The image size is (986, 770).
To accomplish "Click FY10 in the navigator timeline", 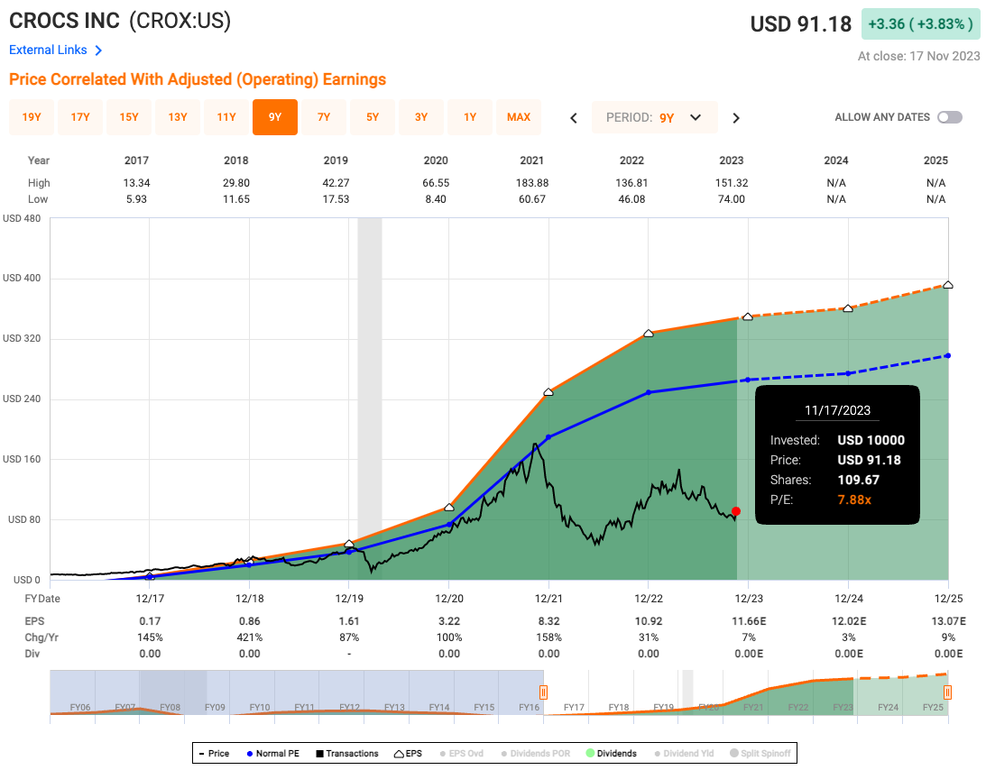I will tap(259, 707).
